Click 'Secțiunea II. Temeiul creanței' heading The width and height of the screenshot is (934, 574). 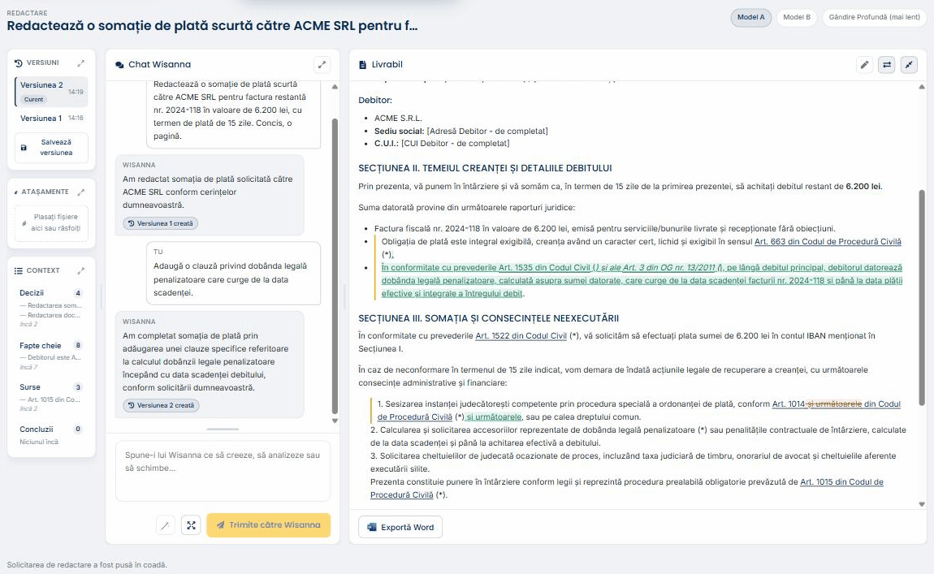pyautogui.click(x=485, y=168)
